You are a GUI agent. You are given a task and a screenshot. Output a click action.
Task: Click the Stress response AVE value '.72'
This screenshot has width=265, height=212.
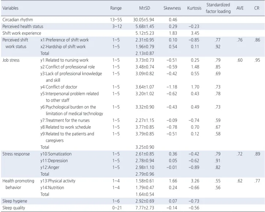240,154
